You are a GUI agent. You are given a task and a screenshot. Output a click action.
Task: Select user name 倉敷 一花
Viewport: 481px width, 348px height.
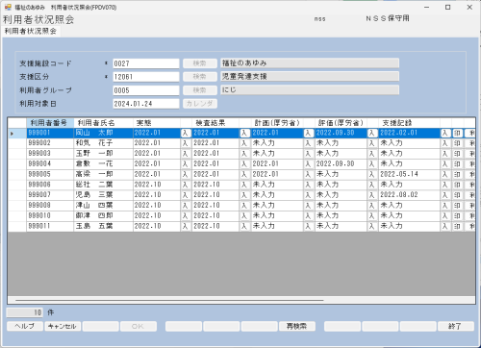click(x=103, y=164)
